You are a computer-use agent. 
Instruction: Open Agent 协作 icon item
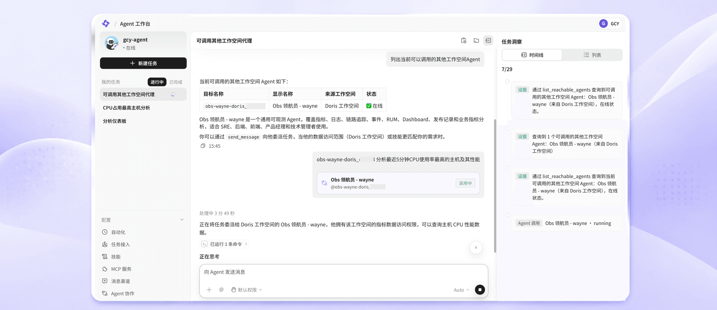pyautogui.click(x=105, y=293)
